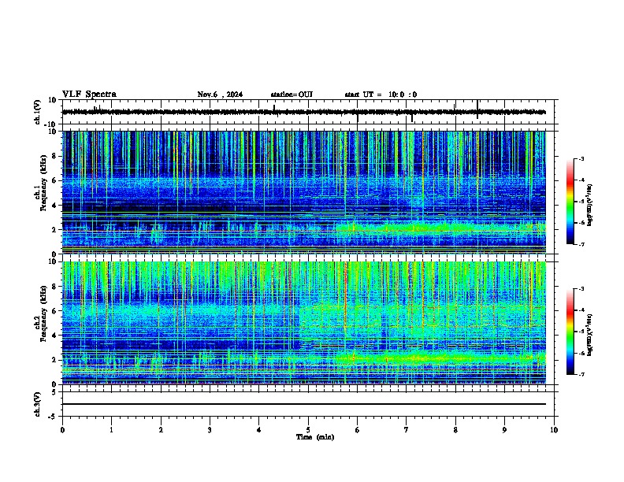
Task: Click the "1" time axis tick label
Action: pyautogui.click(x=111, y=430)
